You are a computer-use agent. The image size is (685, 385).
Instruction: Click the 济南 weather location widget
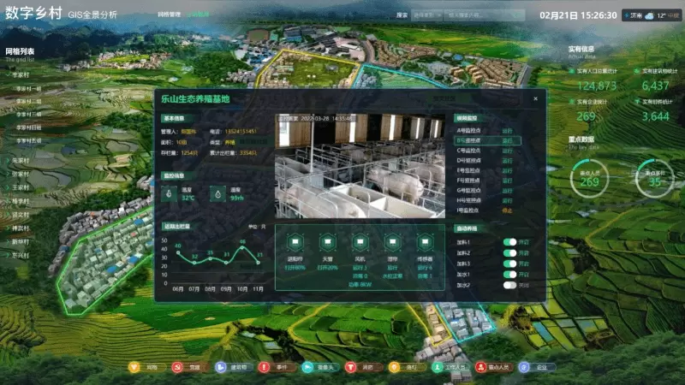pos(652,15)
